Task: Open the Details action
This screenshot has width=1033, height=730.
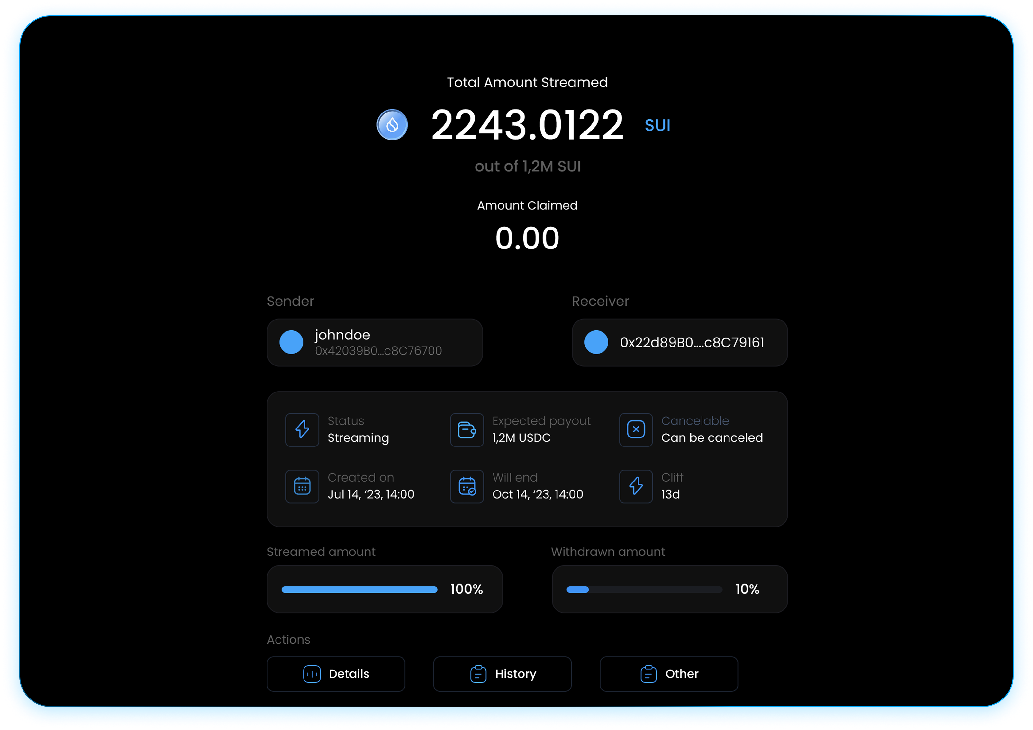Action: [x=336, y=673]
